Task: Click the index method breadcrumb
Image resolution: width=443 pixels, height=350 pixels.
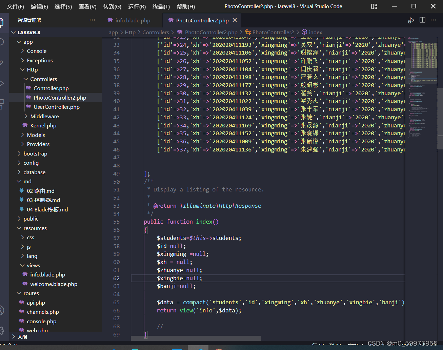Action: point(315,32)
